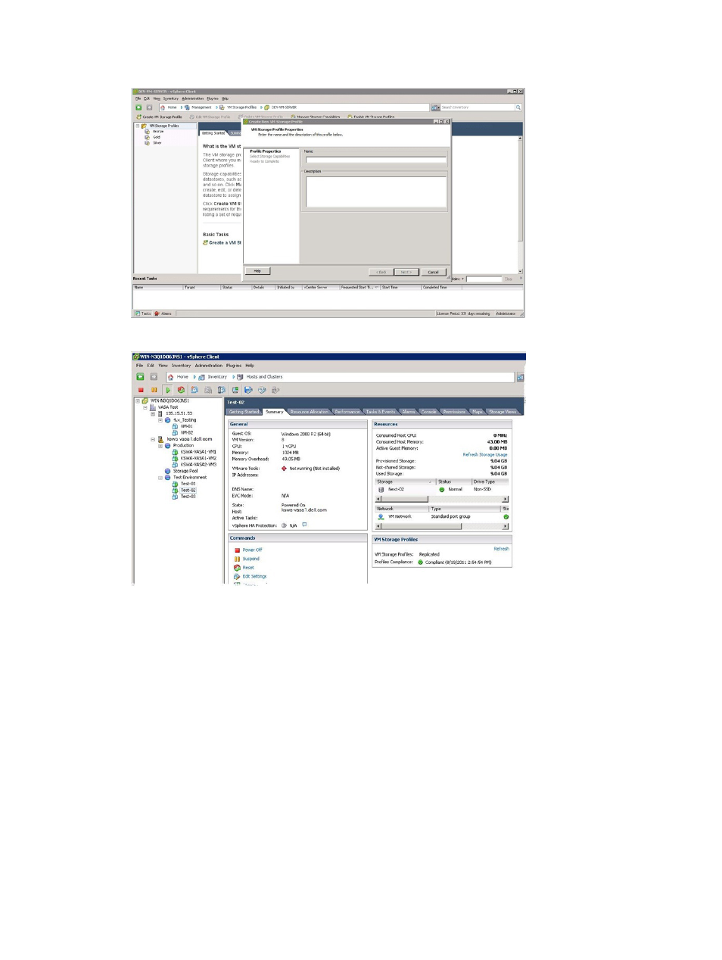
Task: Open Administration menu in WIN-N3Q1DD6JNS1 window
Action: tap(209, 365)
